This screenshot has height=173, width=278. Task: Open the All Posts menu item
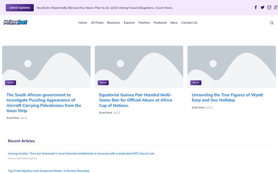point(97,23)
